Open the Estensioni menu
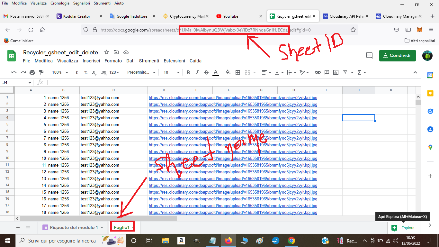Screen dimensions: 439x247 [x=174, y=61]
